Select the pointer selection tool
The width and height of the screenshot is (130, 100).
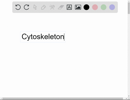(x=35, y=7)
